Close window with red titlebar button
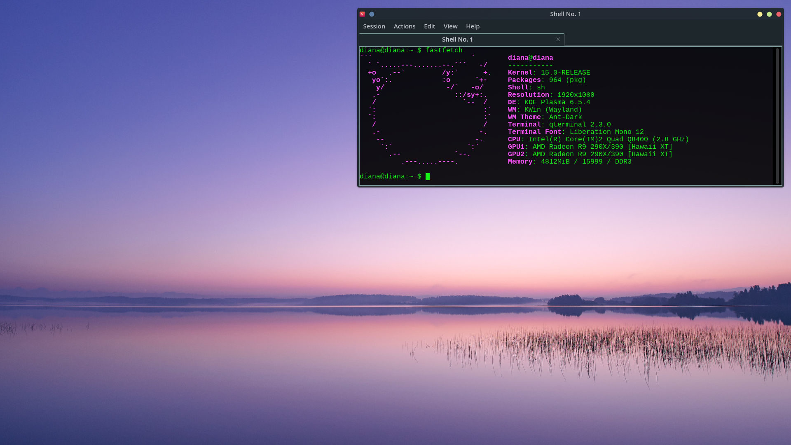The image size is (791, 445). point(779,14)
